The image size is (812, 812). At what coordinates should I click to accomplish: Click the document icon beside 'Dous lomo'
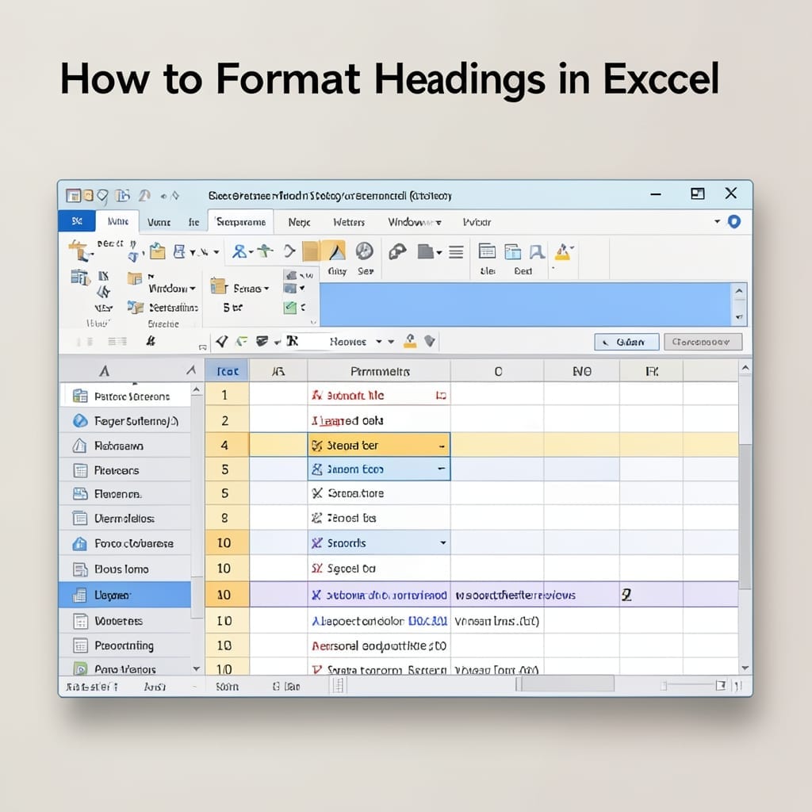pyautogui.click(x=80, y=569)
